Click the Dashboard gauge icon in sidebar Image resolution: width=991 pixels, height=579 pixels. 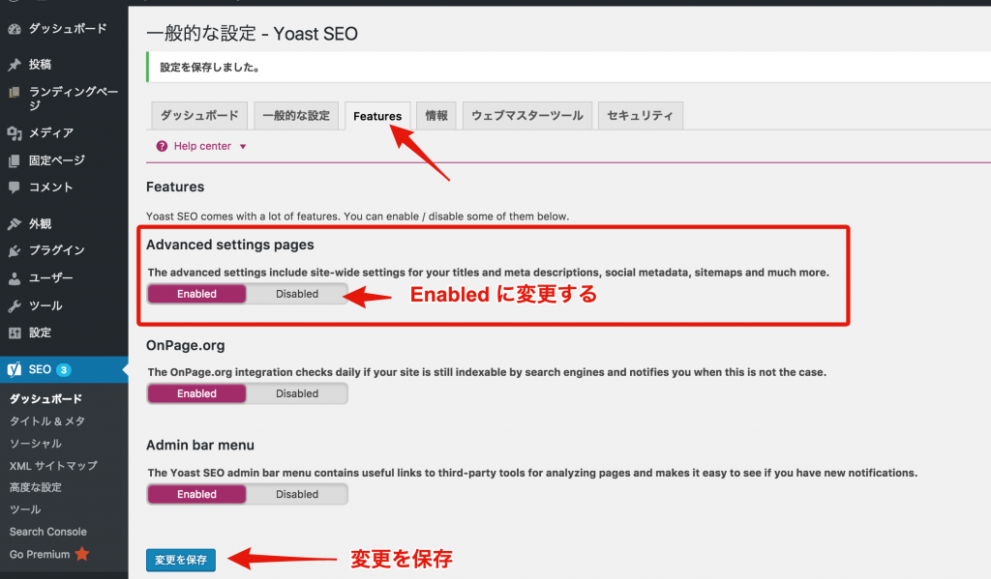click(14, 29)
